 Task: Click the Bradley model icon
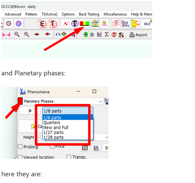coord(126,24)
